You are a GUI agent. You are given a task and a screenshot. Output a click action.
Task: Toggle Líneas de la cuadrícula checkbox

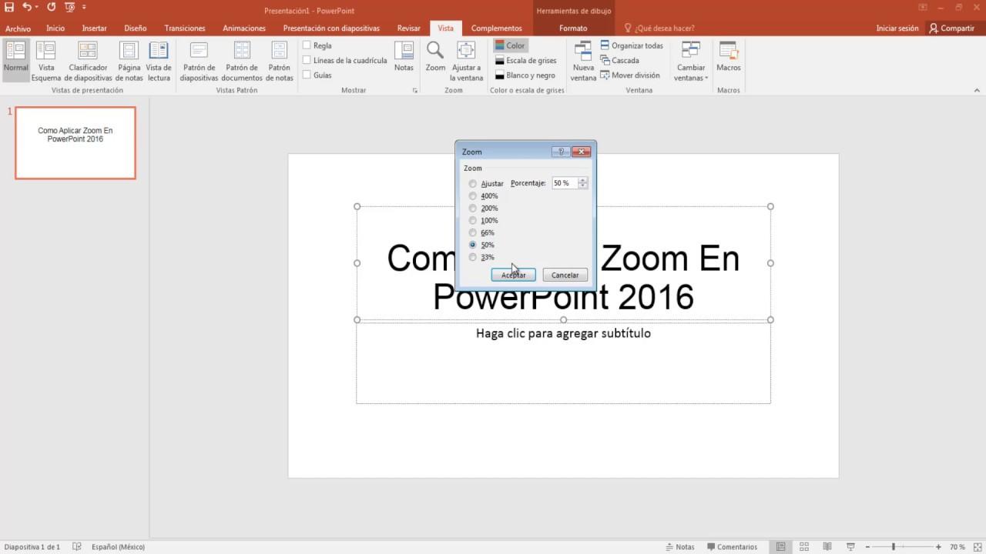(x=307, y=60)
